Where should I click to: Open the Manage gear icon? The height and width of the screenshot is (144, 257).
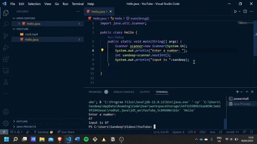pyautogui.click(x=6, y=123)
